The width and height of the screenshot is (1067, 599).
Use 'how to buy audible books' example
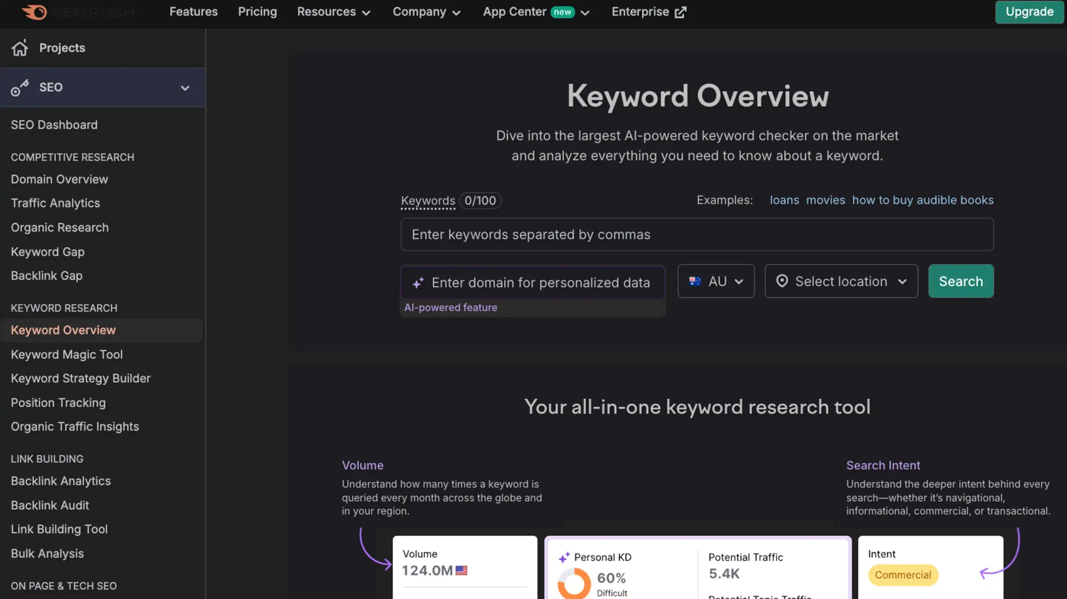click(x=922, y=200)
